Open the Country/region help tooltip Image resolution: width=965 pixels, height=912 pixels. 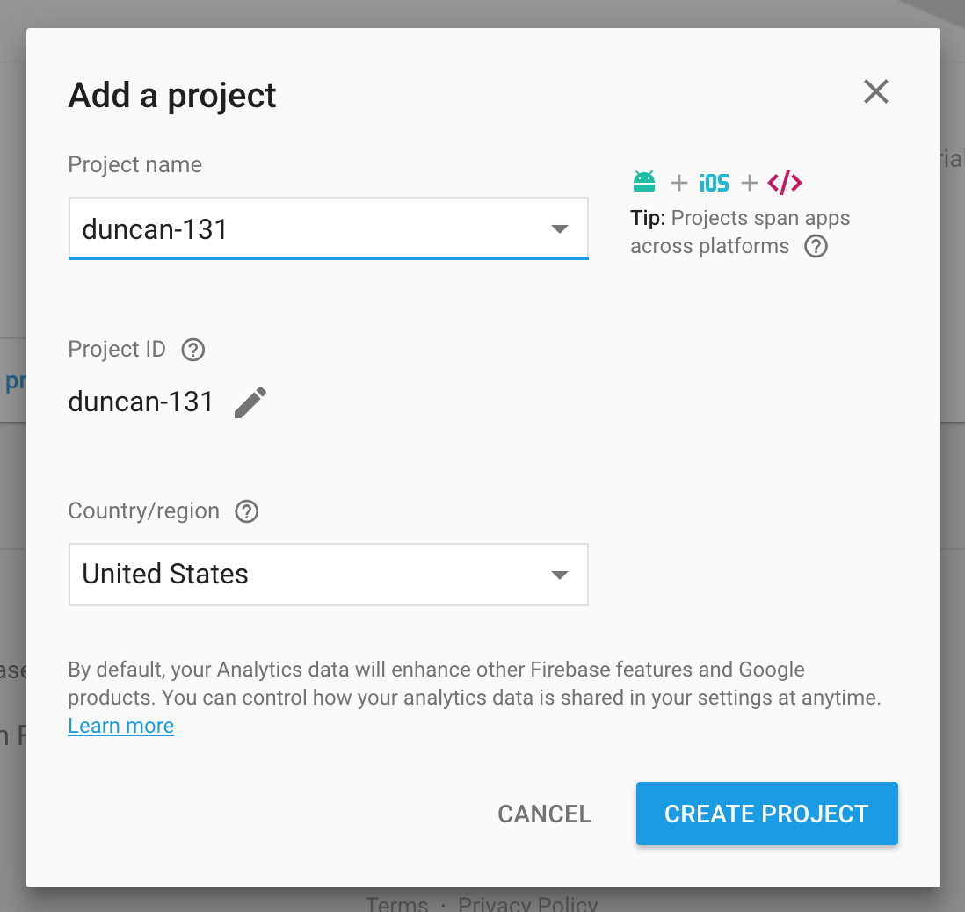click(x=247, y=511)
